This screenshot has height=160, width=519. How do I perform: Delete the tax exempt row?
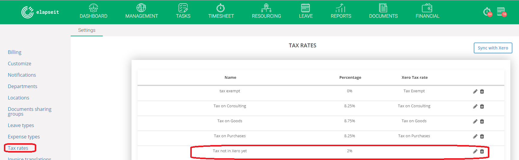coord(482,91)
